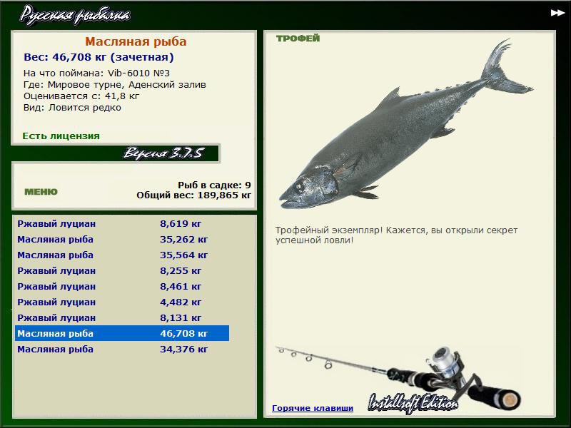
Task: Open the Горячие клавиши link
Action: pyautogui.click(x=313, y=408)
